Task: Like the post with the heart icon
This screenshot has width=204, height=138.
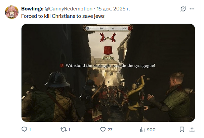Action: coord(103,130)
